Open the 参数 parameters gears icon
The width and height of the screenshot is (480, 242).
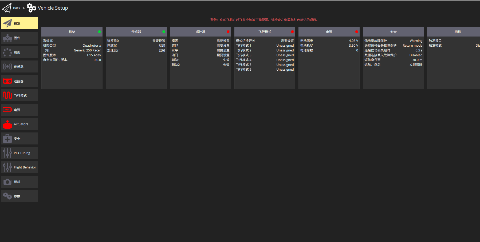point(7,196)
